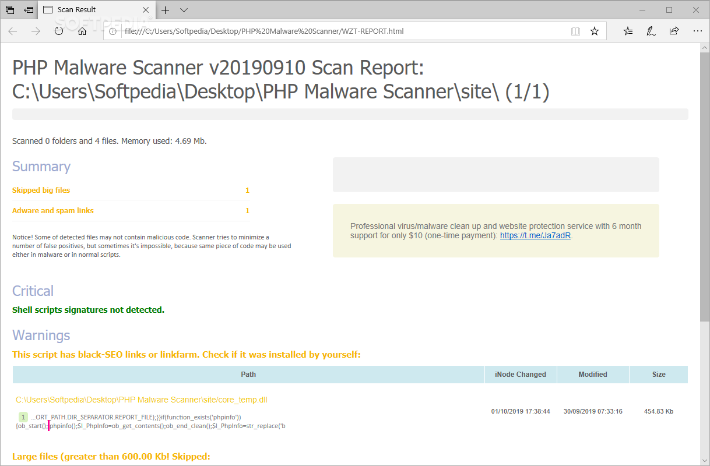Viewport: 710px width, 466px height.
Task: Click the Warnings section heading
Action: [x=41, y=336]
